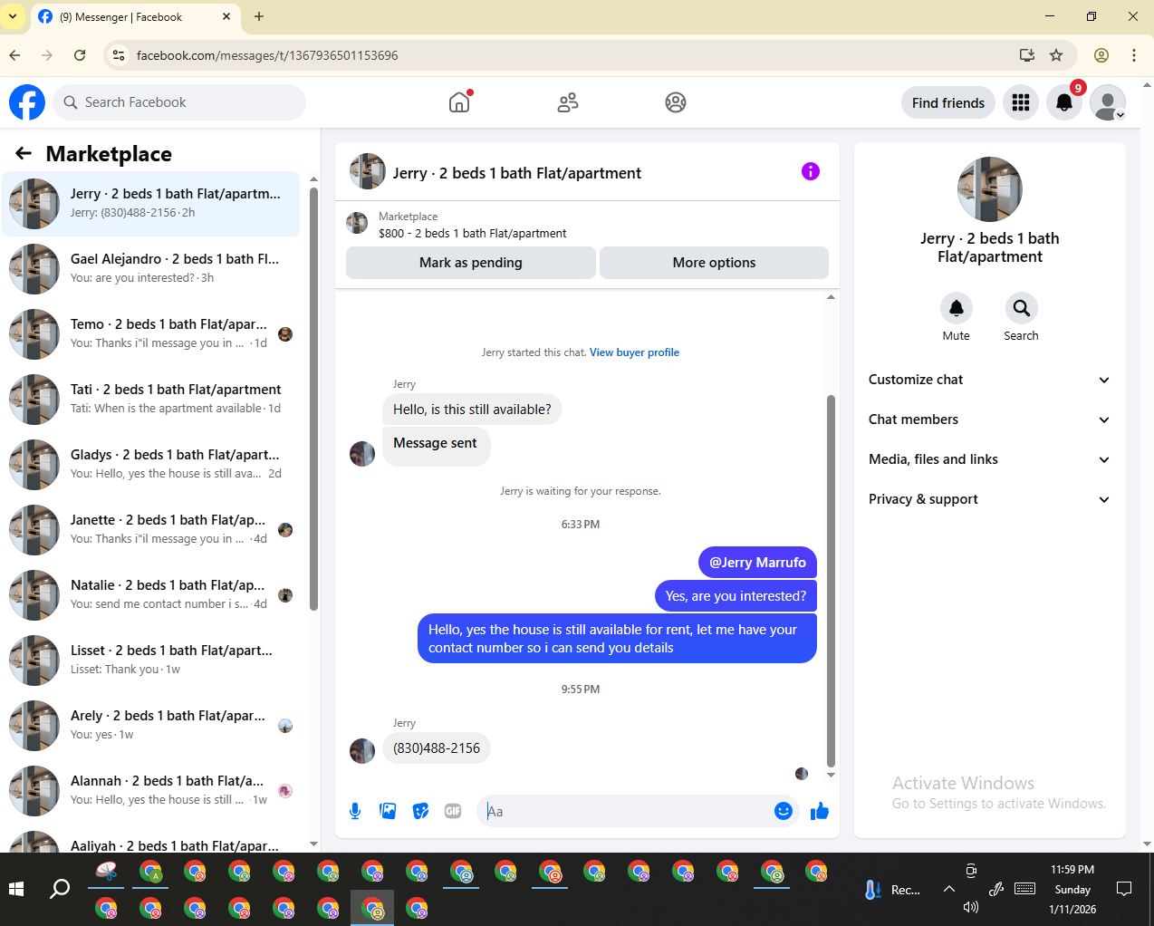This screenshot has height=926, width=1154.
Task: Send a voice clip with the microphone
Action: (355, 811)
